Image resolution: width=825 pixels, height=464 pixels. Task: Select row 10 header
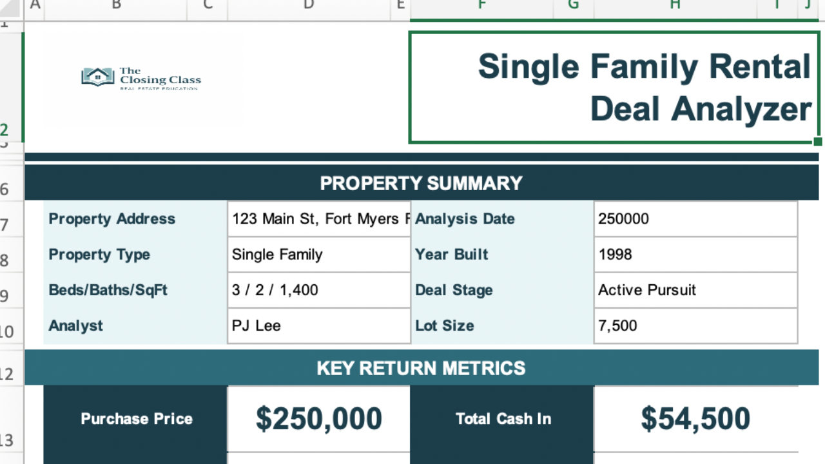6,331
